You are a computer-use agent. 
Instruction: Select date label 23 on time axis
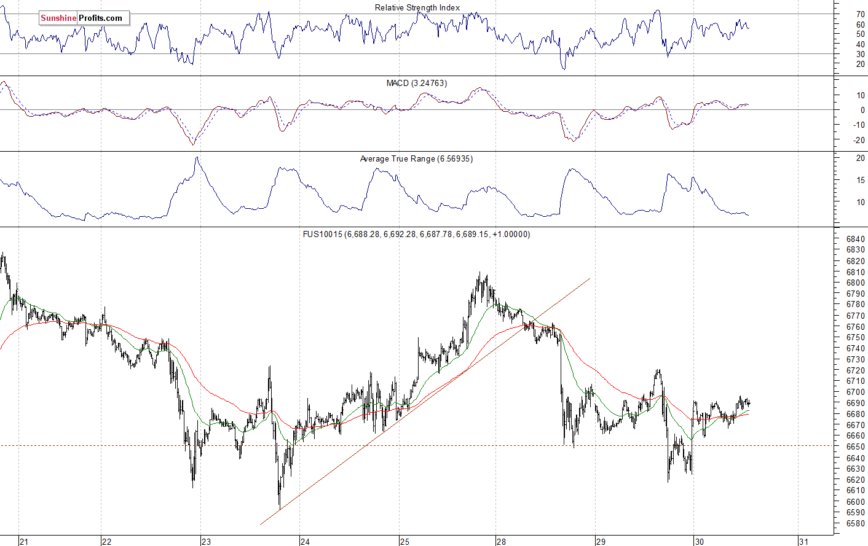[206, 541]
